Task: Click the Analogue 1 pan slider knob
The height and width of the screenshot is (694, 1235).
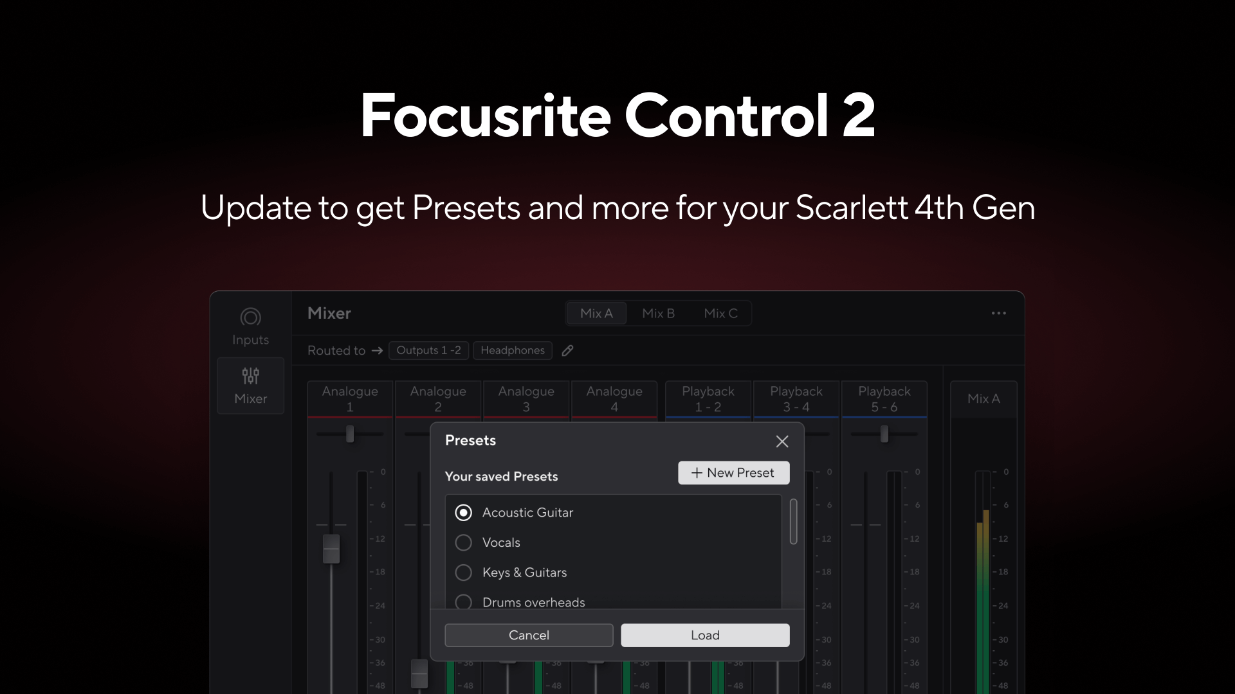Action: [350, 434]
